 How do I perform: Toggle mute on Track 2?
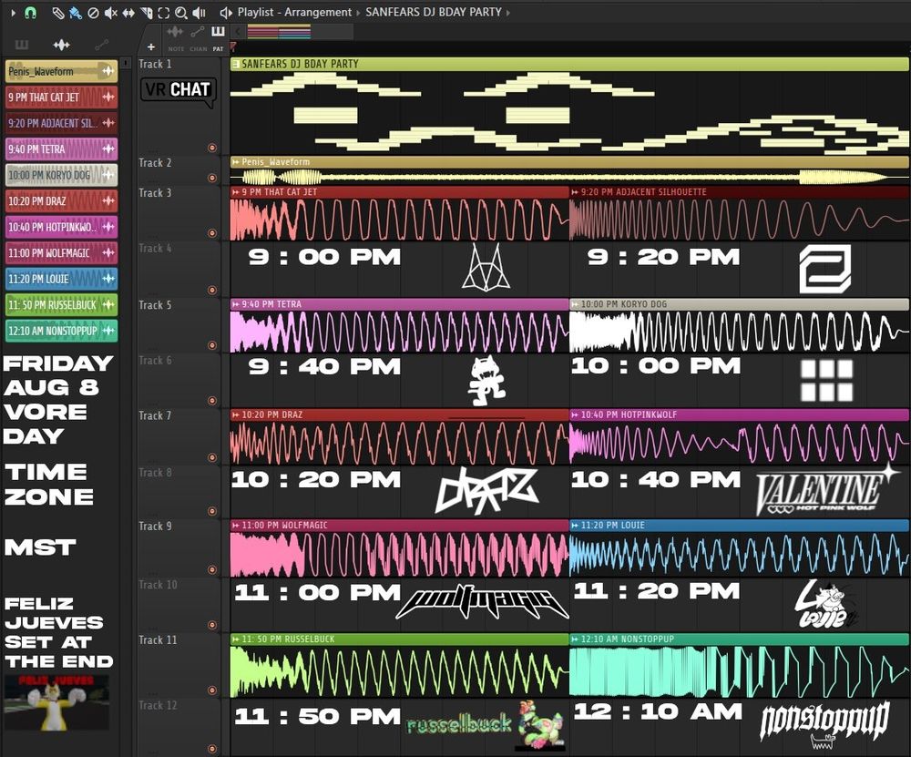(212, 178)
